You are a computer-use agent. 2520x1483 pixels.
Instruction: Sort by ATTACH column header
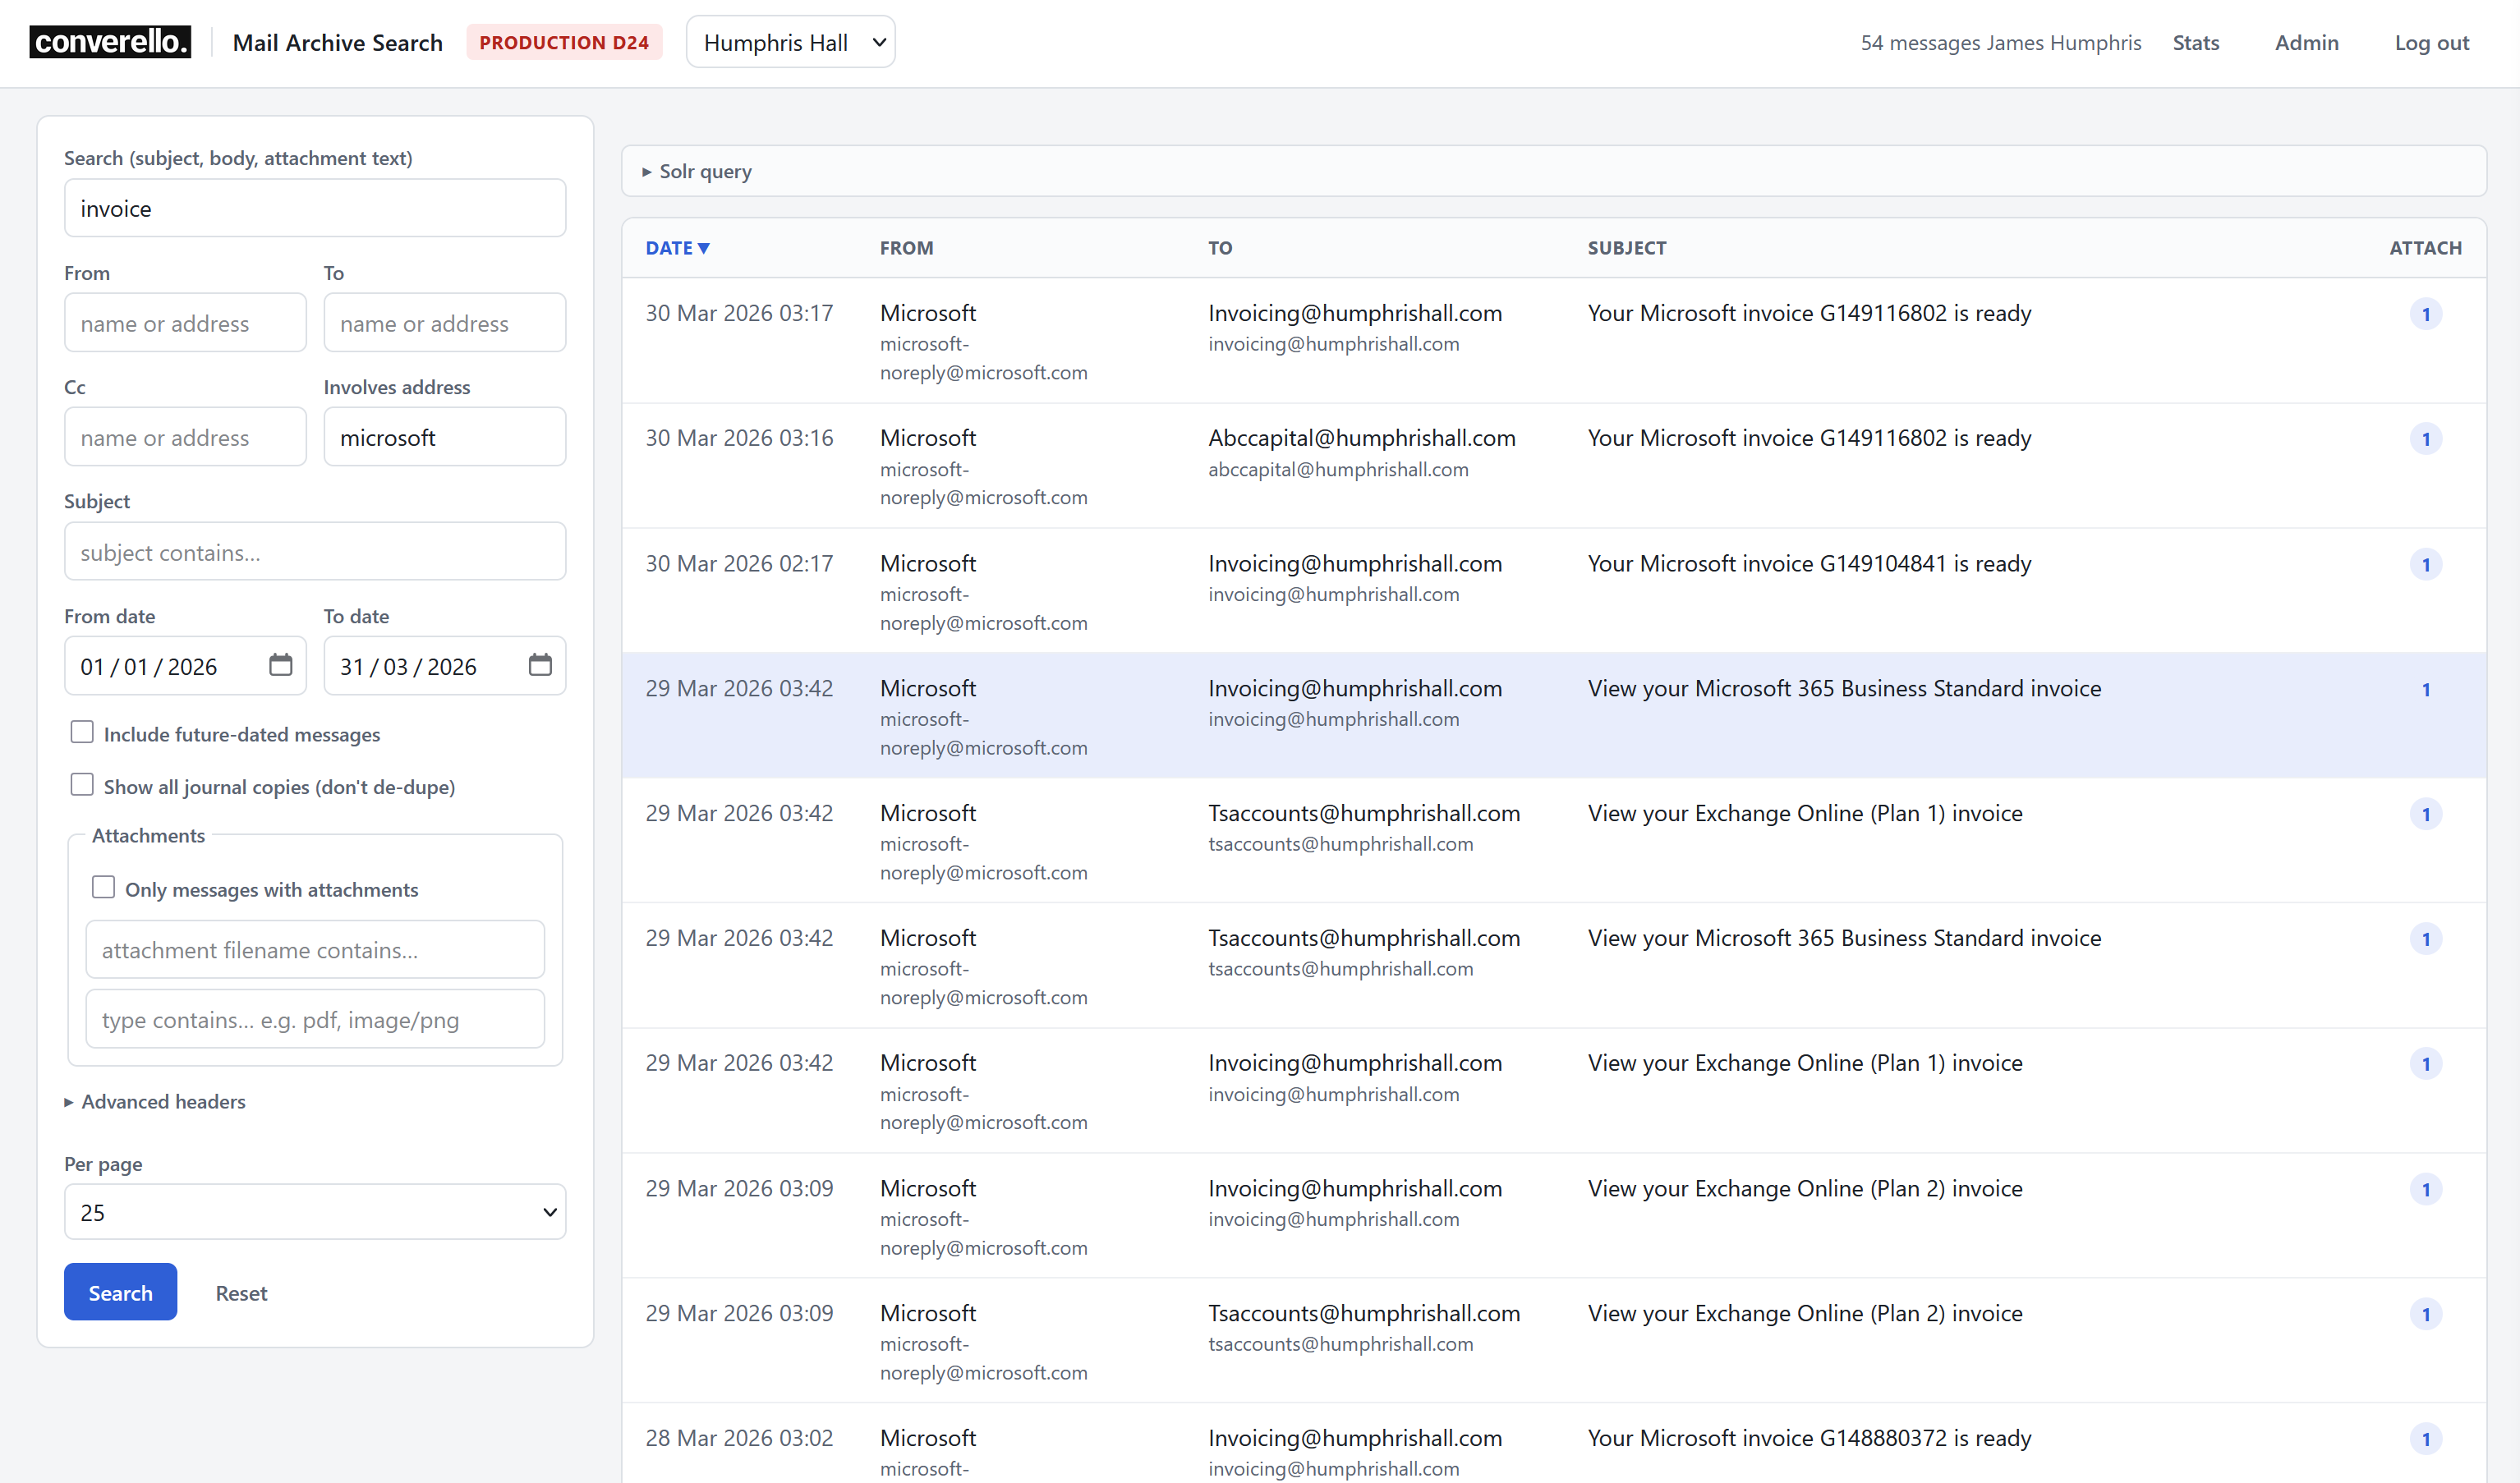click(2425, 248)
